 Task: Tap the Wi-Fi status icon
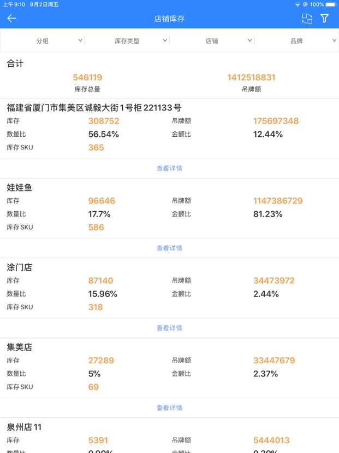298,4
